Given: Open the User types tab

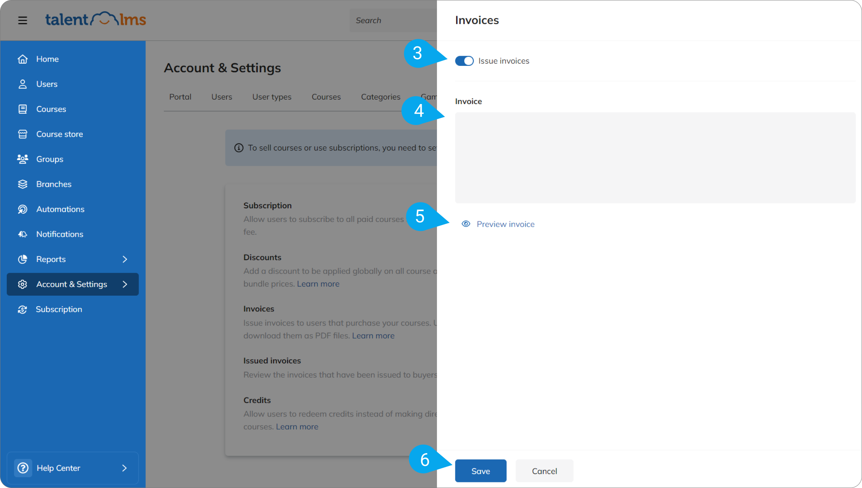Looking at the screenshot, I should click(x=272, y=97).
